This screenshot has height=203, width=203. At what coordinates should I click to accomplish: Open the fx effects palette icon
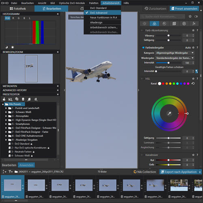pyautogui.click(x=194, y=24)
